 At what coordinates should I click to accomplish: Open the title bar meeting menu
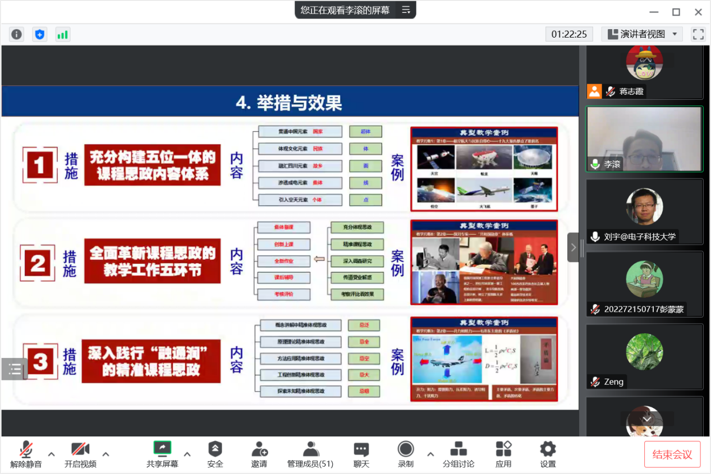click(405, 10)
